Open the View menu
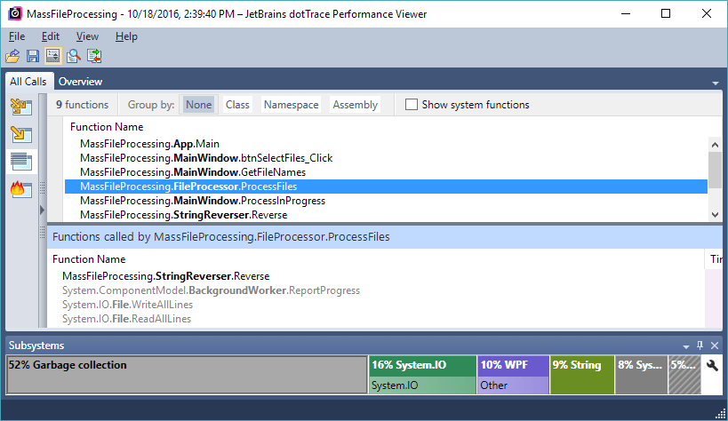 coord(87,36)
